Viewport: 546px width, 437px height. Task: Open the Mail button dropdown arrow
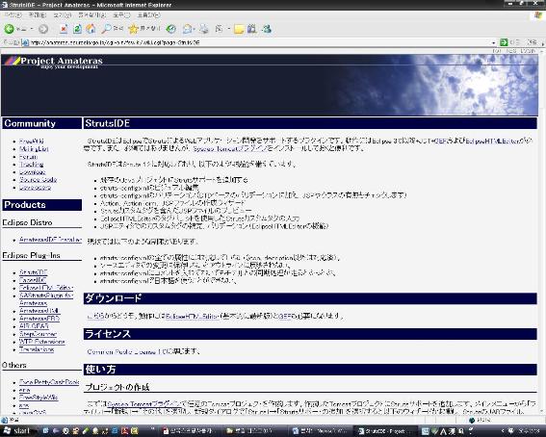pyautogui.click(x=194, y=29)
